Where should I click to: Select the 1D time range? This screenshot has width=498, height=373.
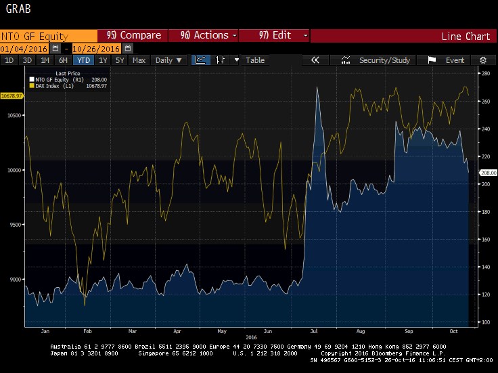(x=9, y=60)
